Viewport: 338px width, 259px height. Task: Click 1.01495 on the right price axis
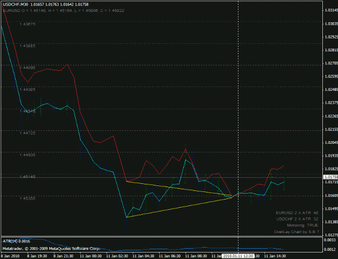(332, 209)
